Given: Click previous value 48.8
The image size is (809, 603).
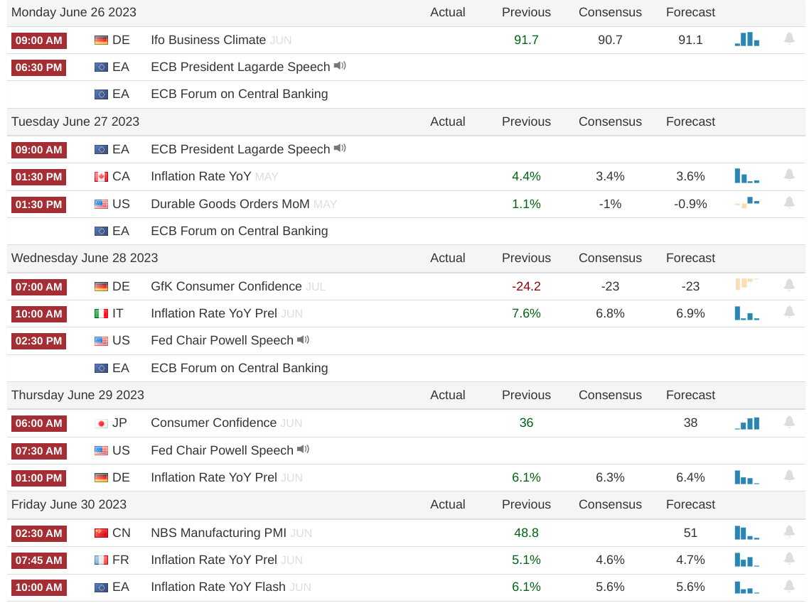Looking at the screenshot, I should pos(526,533).
